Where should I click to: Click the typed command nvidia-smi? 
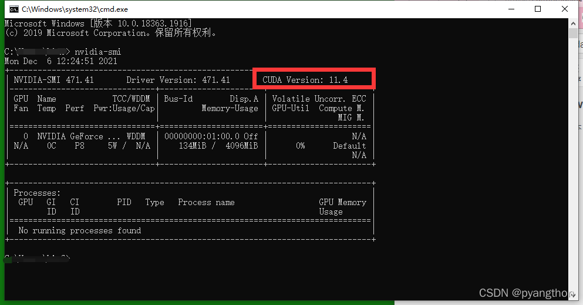[x=98, y=52]
